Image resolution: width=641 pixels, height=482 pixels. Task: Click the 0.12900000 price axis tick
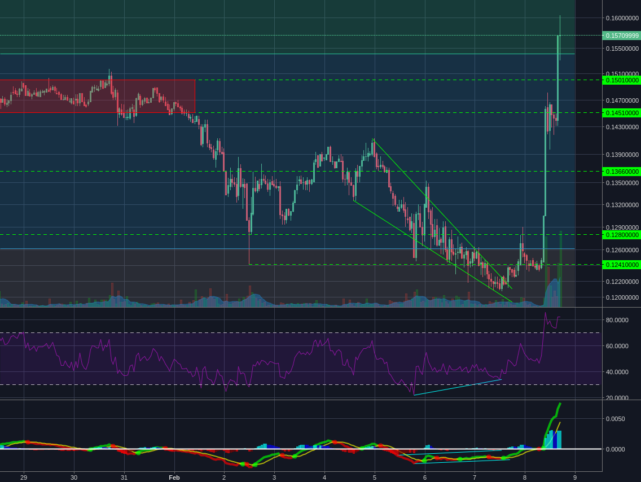click(622, 227)
